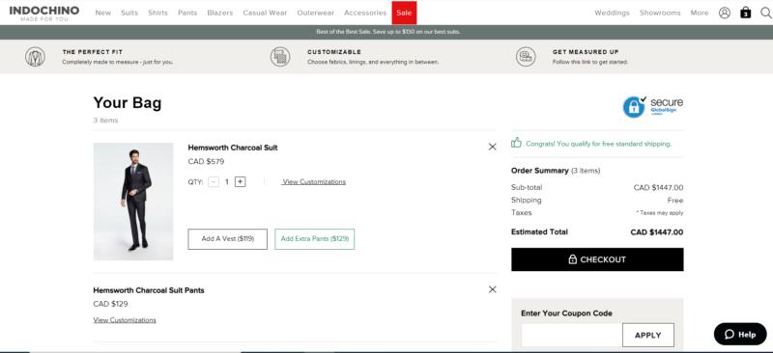This screenshot has height=353, width=773.
Task: Increase suit quantity with plus button
Action: point(240,181)
